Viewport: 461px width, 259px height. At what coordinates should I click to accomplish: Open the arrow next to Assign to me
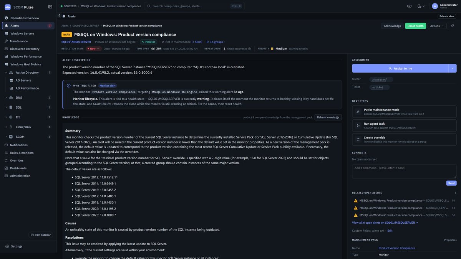453,68
